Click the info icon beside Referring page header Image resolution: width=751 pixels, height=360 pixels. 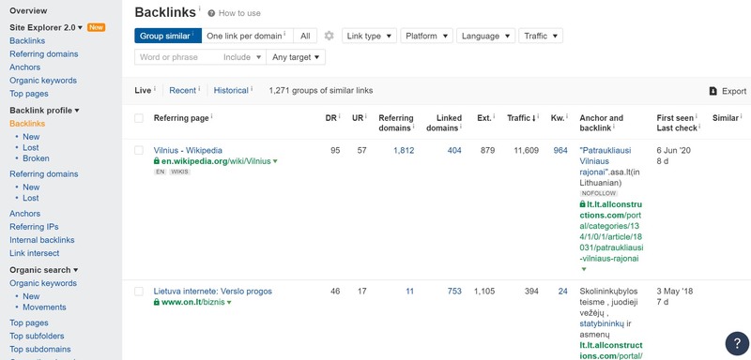[212, 116]
